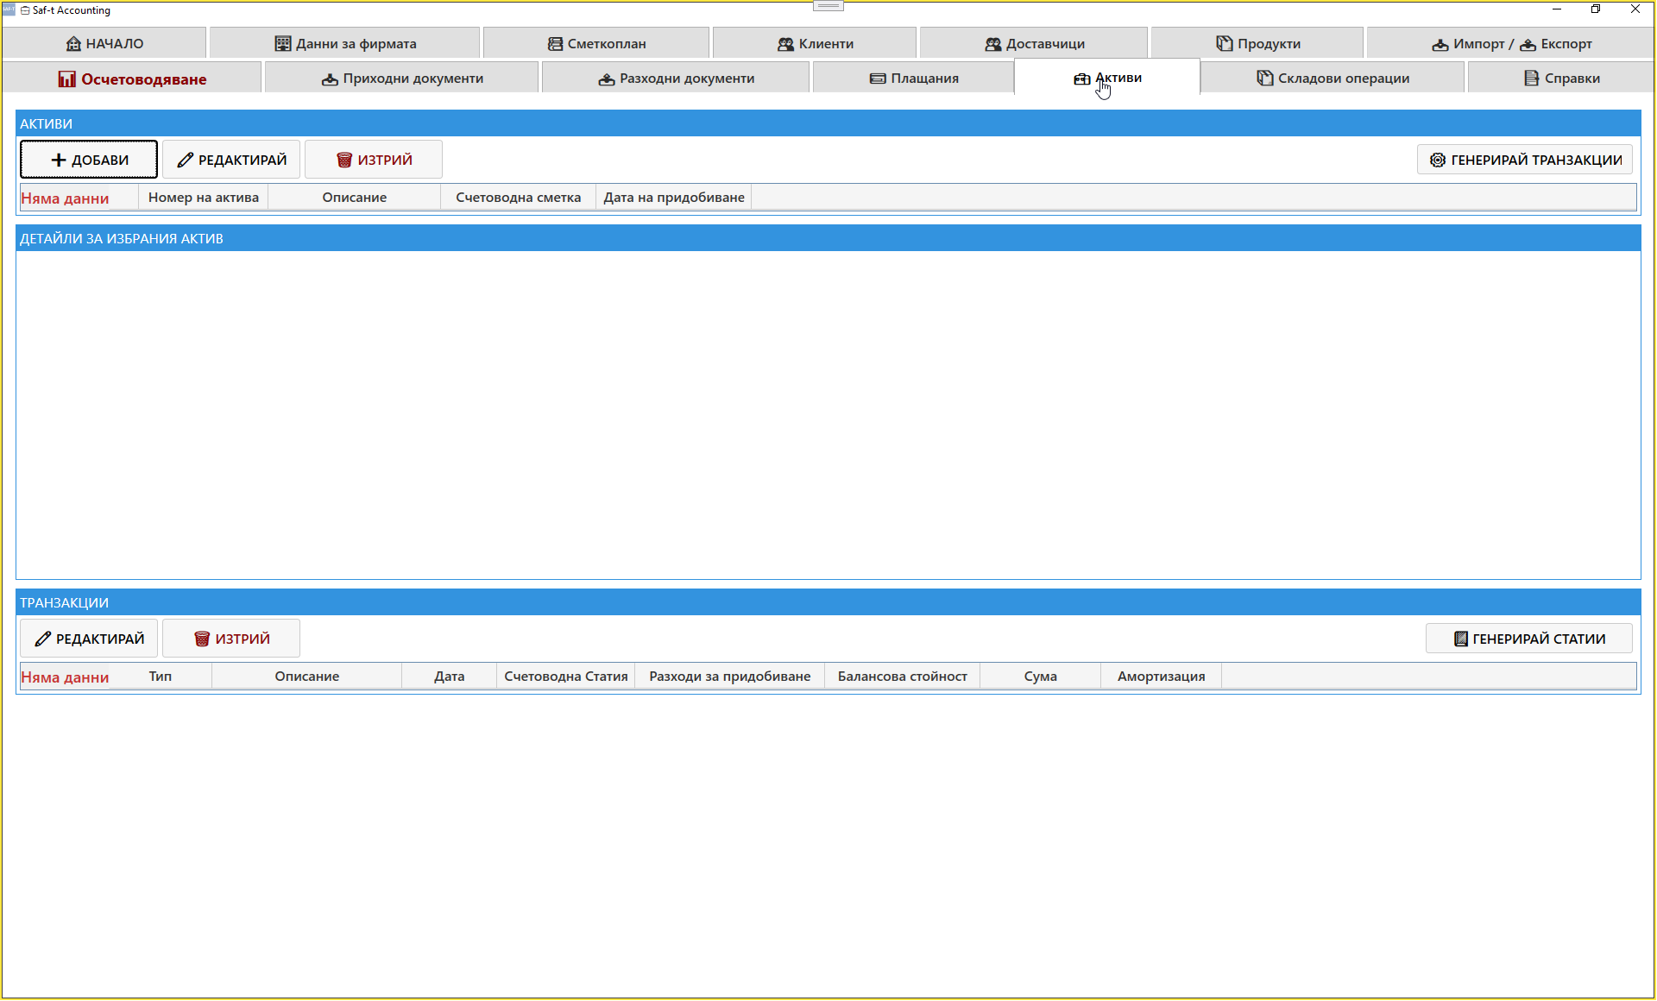Click the Номер на актива column header

click(204, 198)
